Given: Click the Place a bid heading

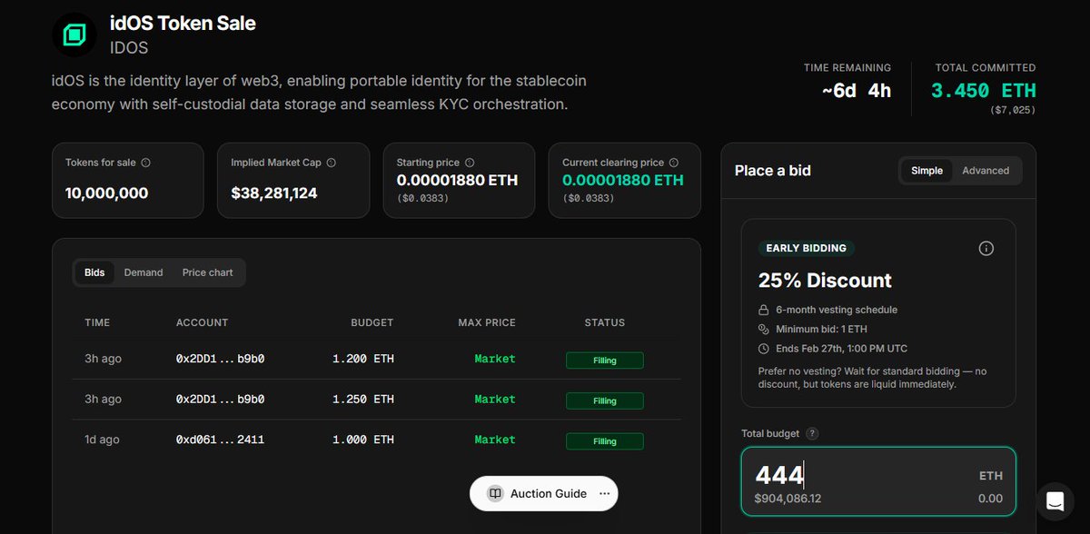Looking at the screenshot, I should click(x=773, y=171).
